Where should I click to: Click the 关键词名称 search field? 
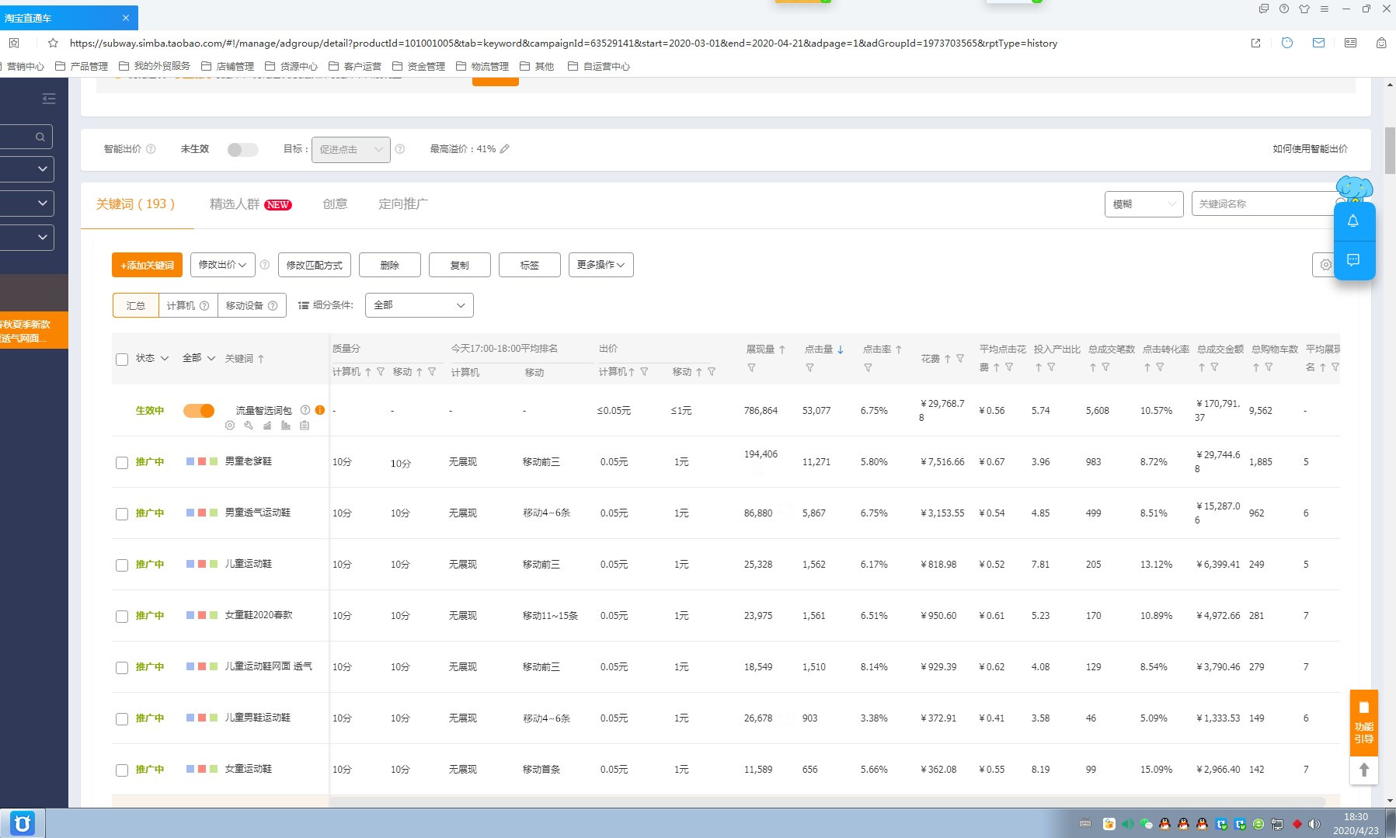[1262, 204]
